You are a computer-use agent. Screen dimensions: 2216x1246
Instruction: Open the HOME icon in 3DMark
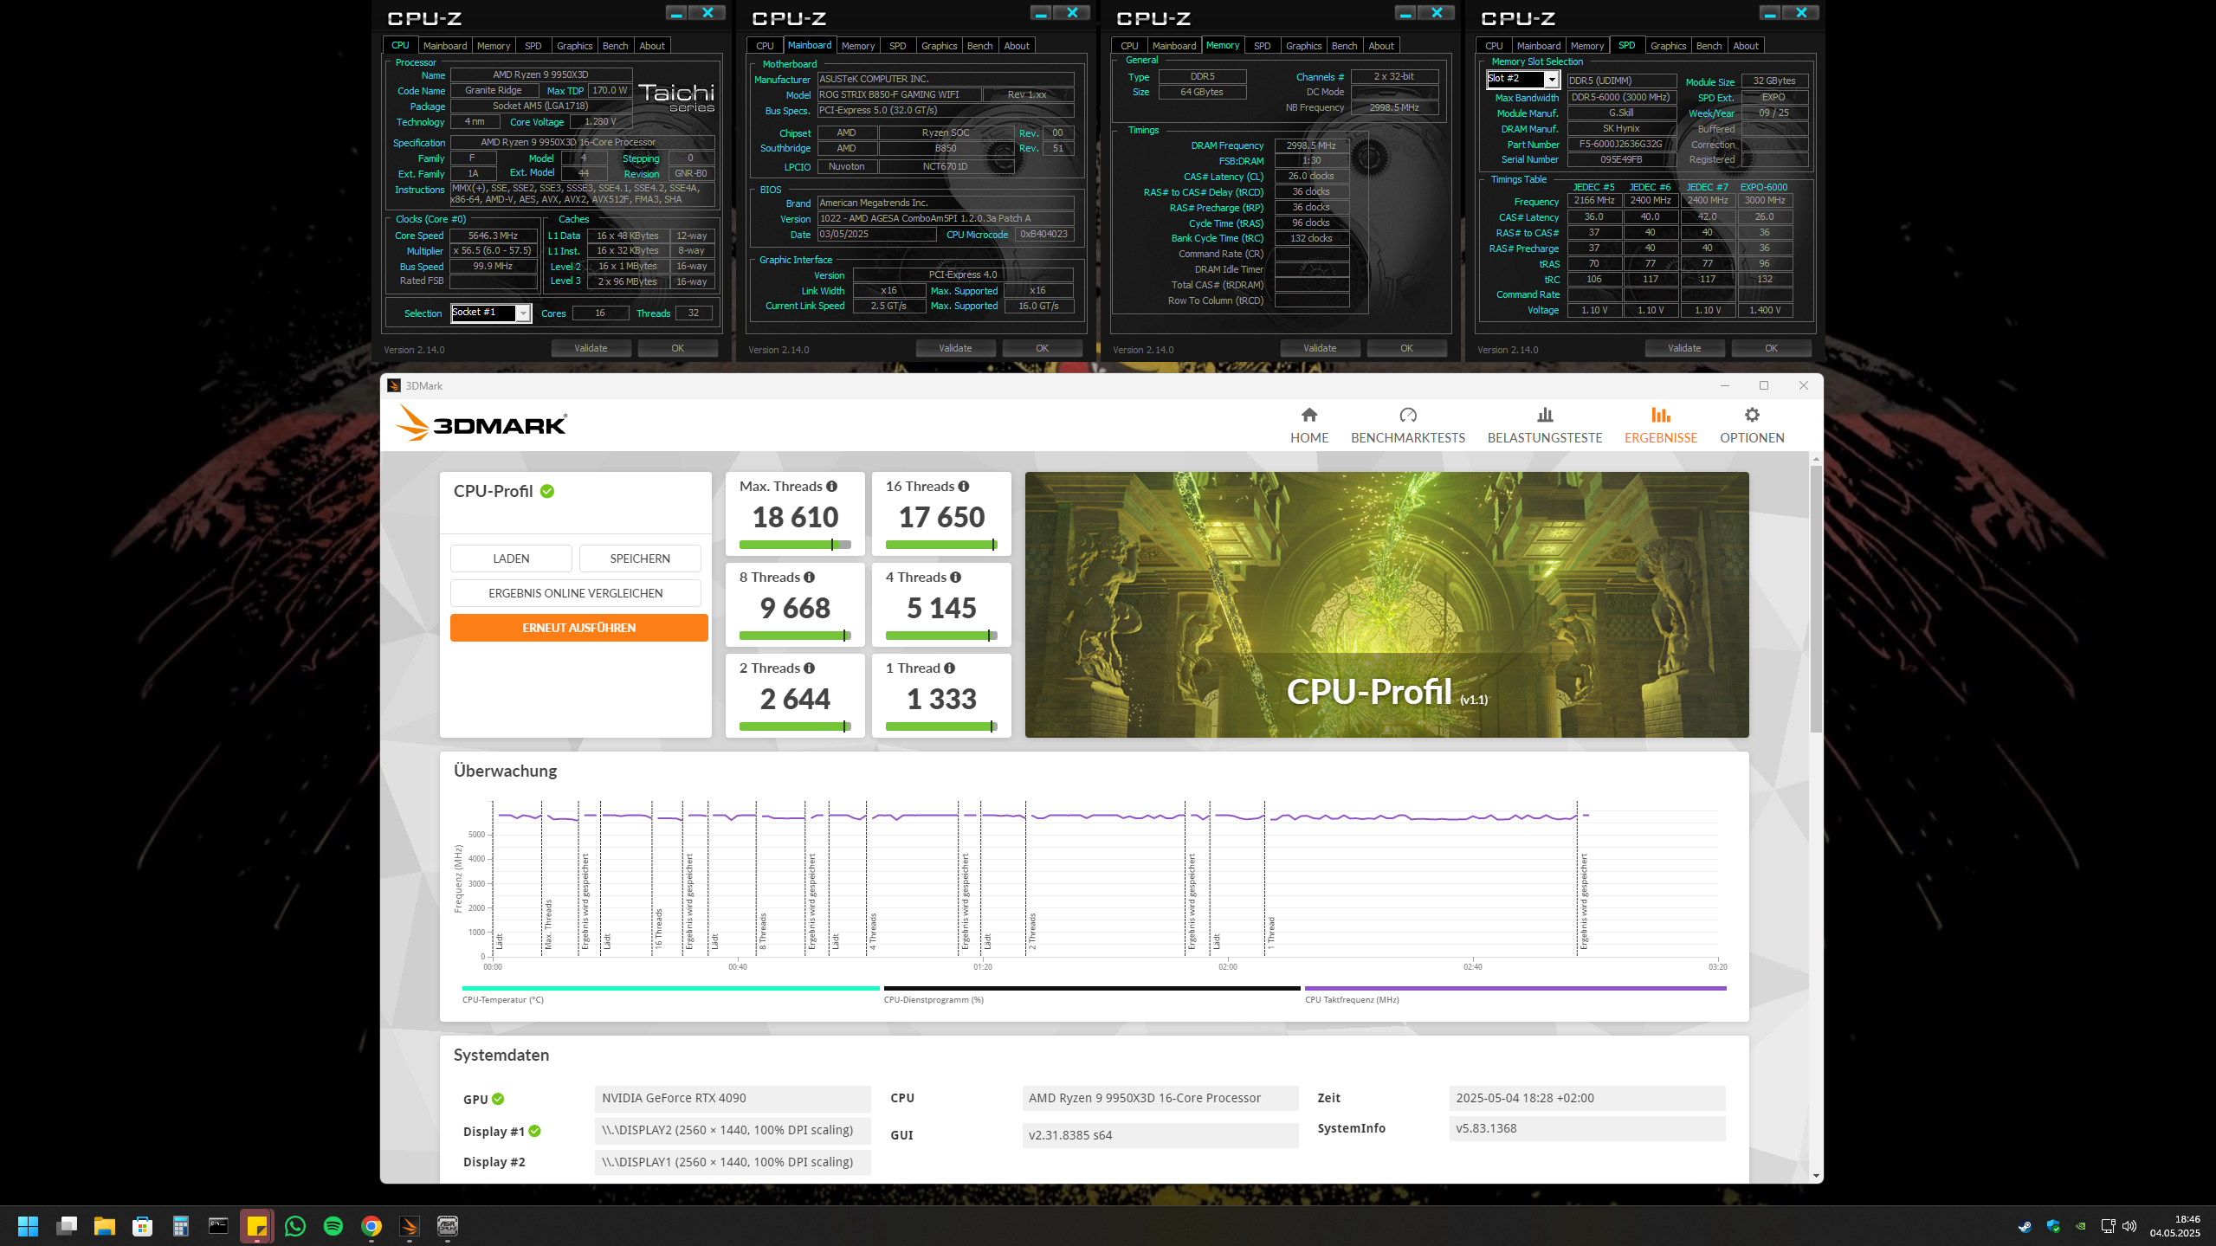(x=1308, y=415)
